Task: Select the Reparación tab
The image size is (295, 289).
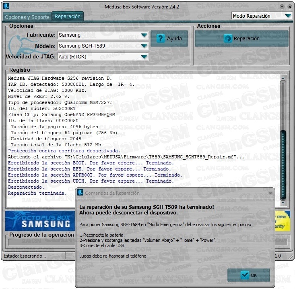Action: [68, 17]
